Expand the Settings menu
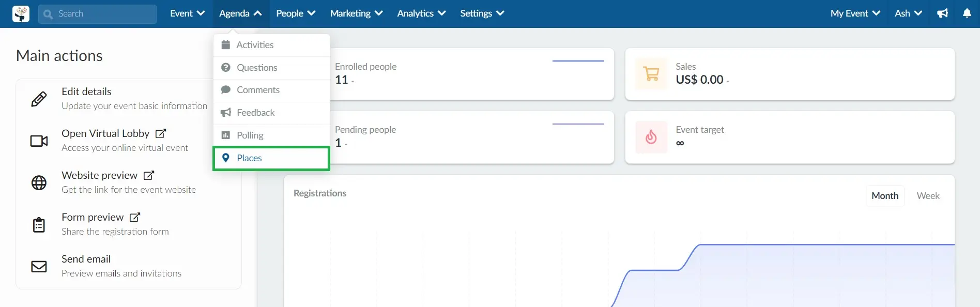 [x=482, y=13]
